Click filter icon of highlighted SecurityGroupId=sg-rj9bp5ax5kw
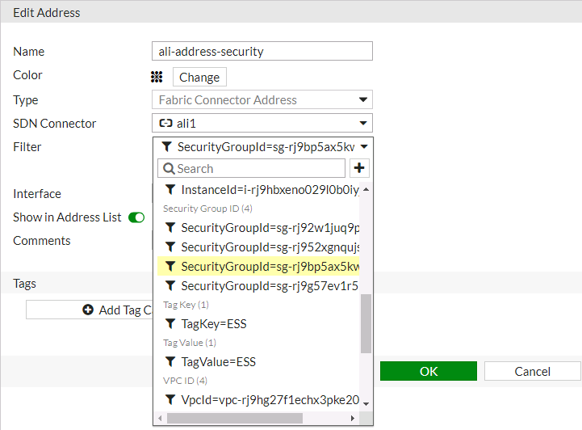The height and width of the screenshot is (430, 582). tap(170, 267)
